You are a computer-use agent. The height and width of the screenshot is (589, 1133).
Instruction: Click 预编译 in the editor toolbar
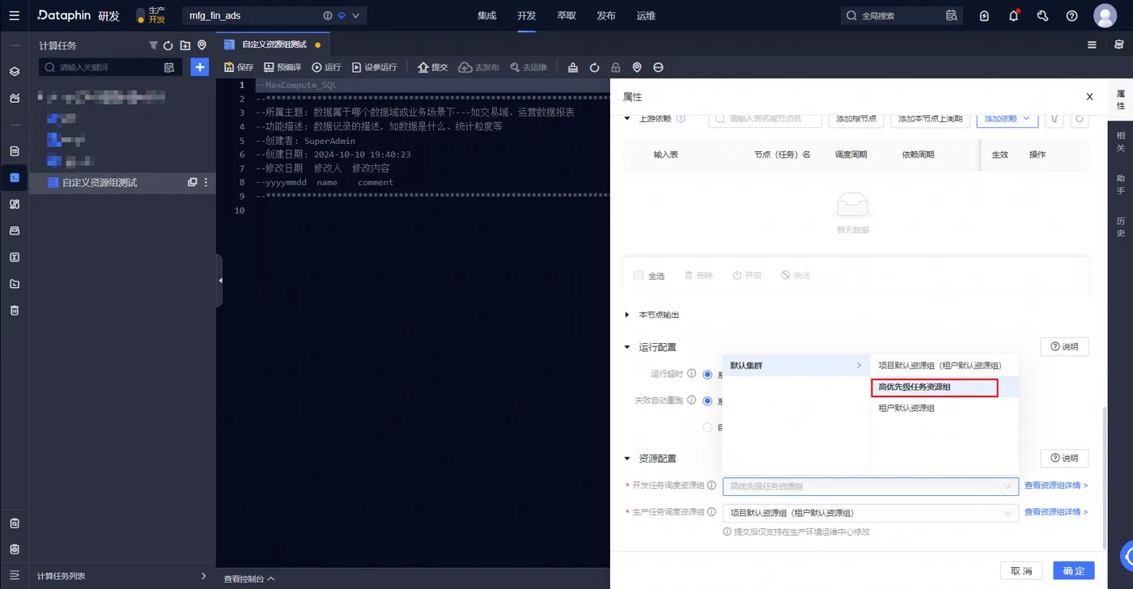tap(282, 67)
